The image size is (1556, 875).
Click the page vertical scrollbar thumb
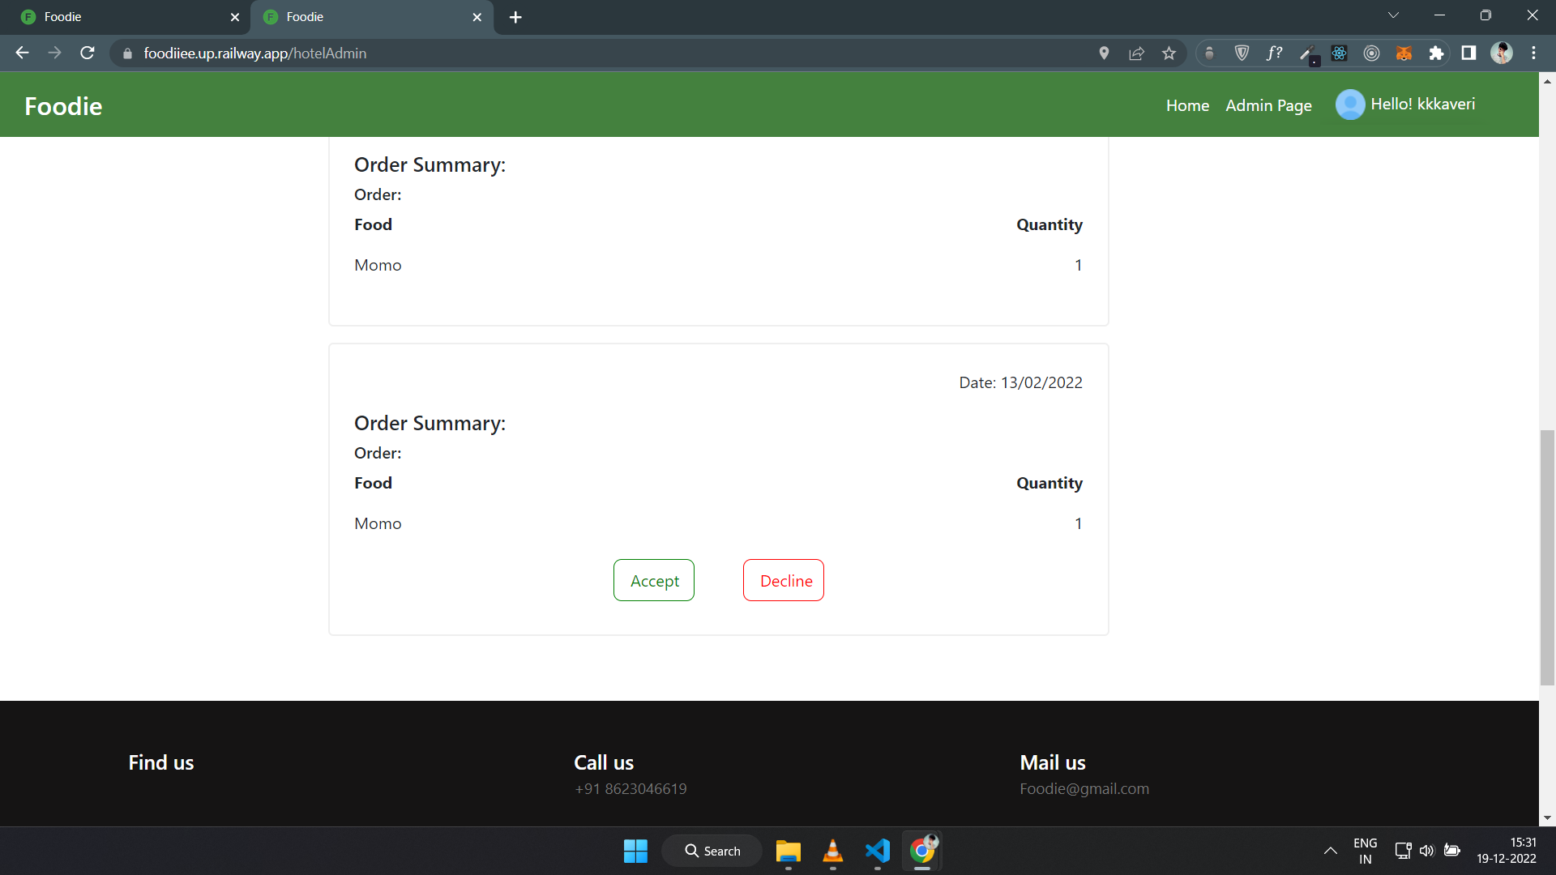coord(1547,557)
